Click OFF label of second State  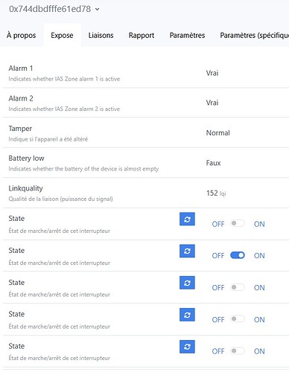(x=218, y=256)
